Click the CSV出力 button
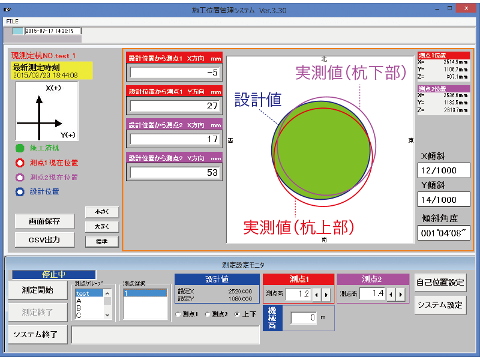 point(44,239)
